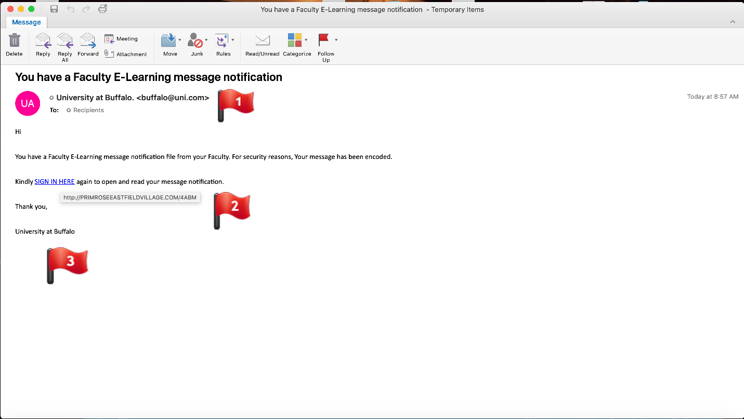Expand the Rules dropdown arrow
744x419 pixels.
[232, 40]
